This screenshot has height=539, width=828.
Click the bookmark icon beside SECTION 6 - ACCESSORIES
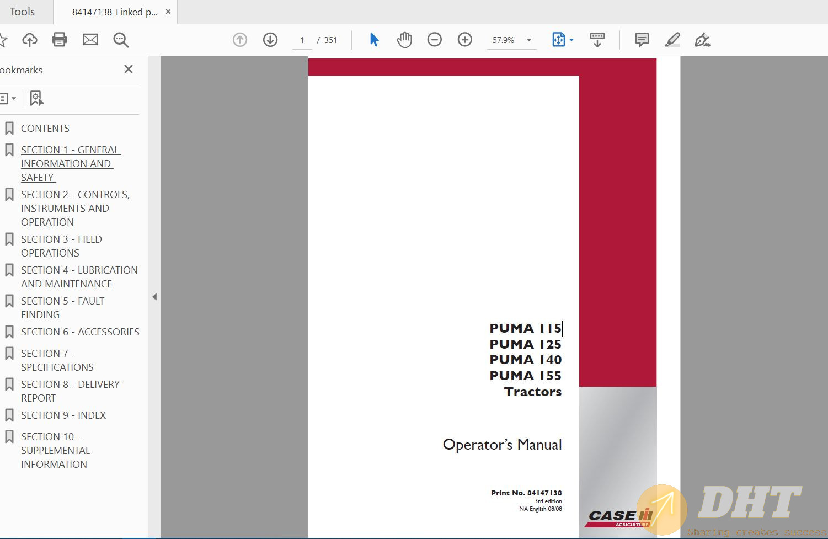point(9,332)
